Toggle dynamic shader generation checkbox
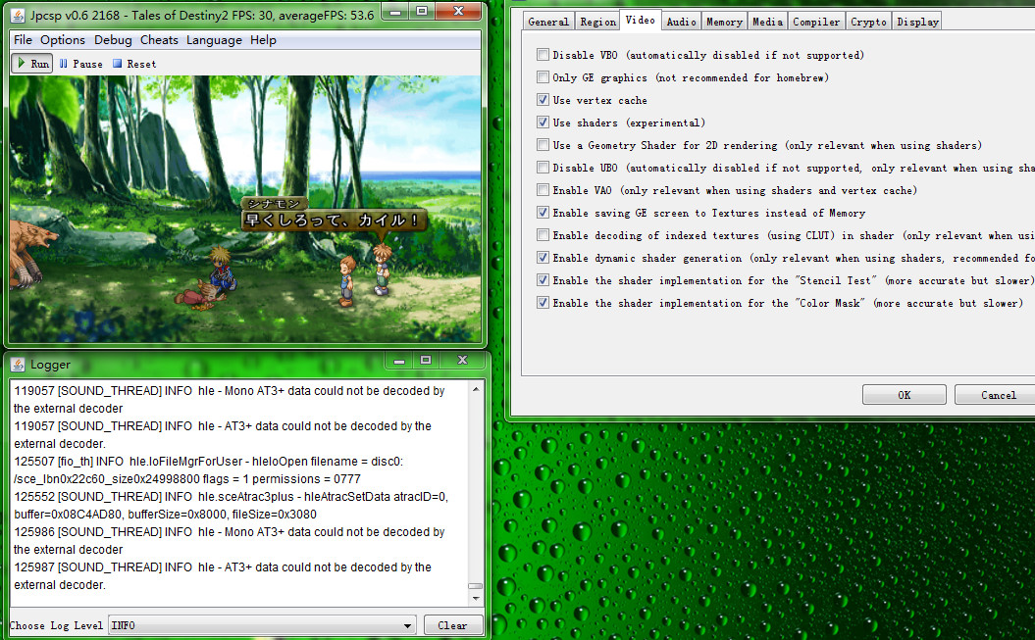The image size is (1035, 640). coord(543,257)
